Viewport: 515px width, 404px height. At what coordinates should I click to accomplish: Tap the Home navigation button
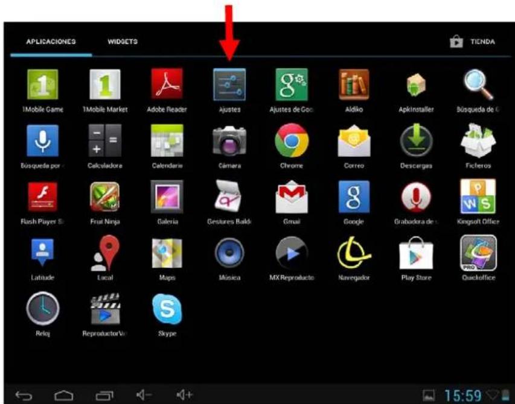click(x=63, y=396)
